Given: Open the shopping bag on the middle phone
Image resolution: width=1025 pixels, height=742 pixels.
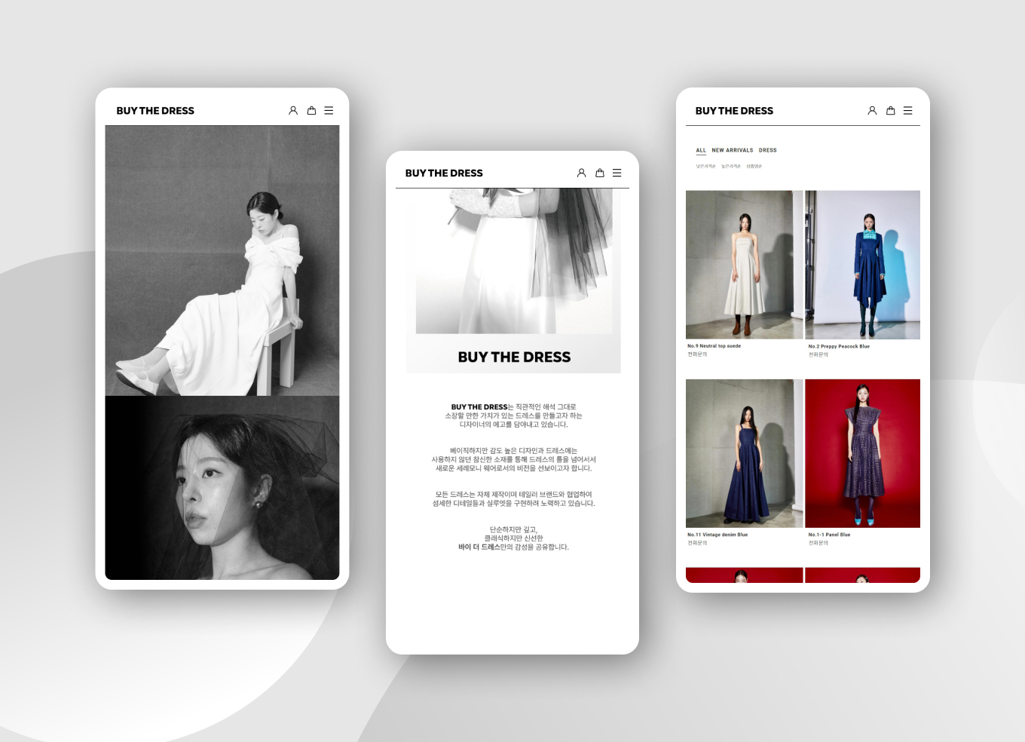Looking at the screenshot, I should coord(600,173).
